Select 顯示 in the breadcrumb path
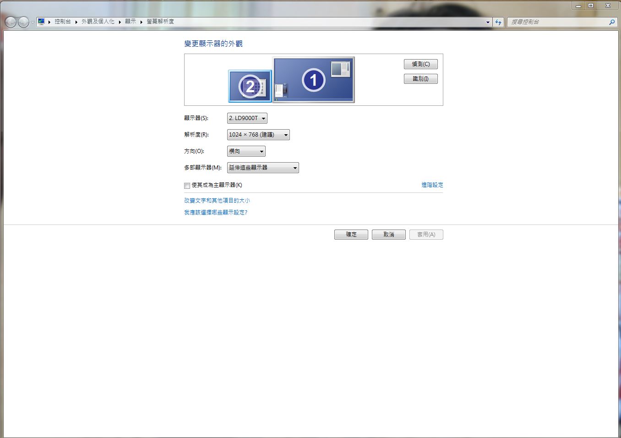Viewport: 621px width, 438px height. [131, 22]
